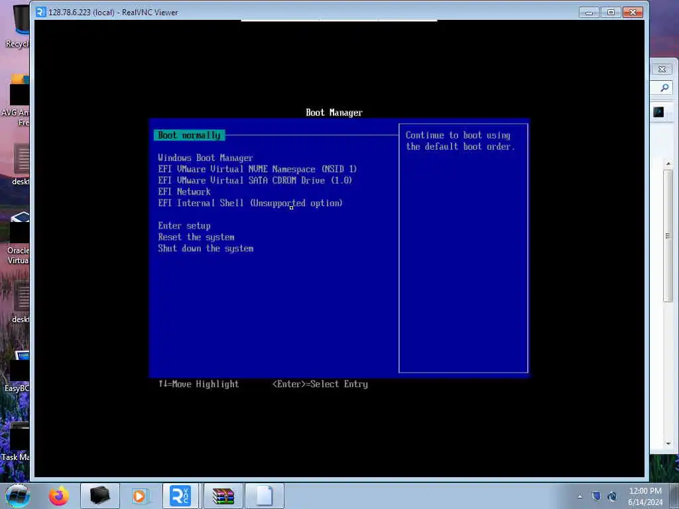Select EFI Internal Shell (Unsupported option)

click(250, 203)
